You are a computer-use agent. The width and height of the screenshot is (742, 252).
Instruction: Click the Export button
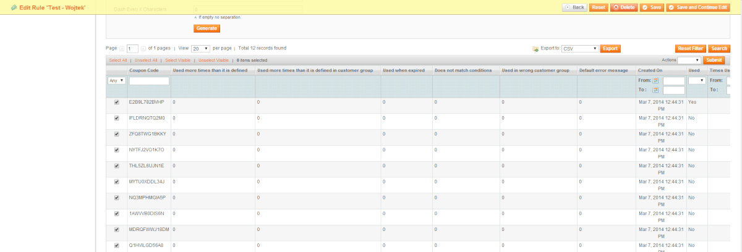[x=610, y=48]
